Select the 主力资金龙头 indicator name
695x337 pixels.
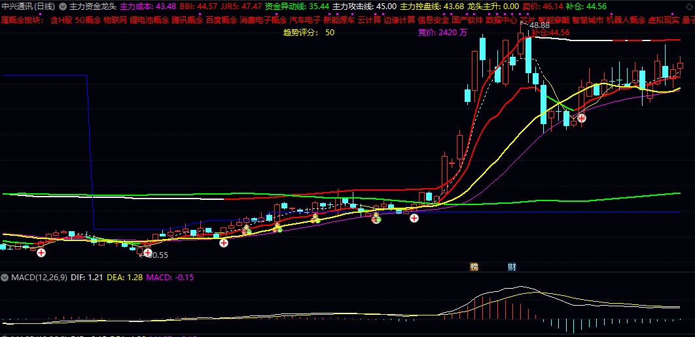tap(93, 7)
